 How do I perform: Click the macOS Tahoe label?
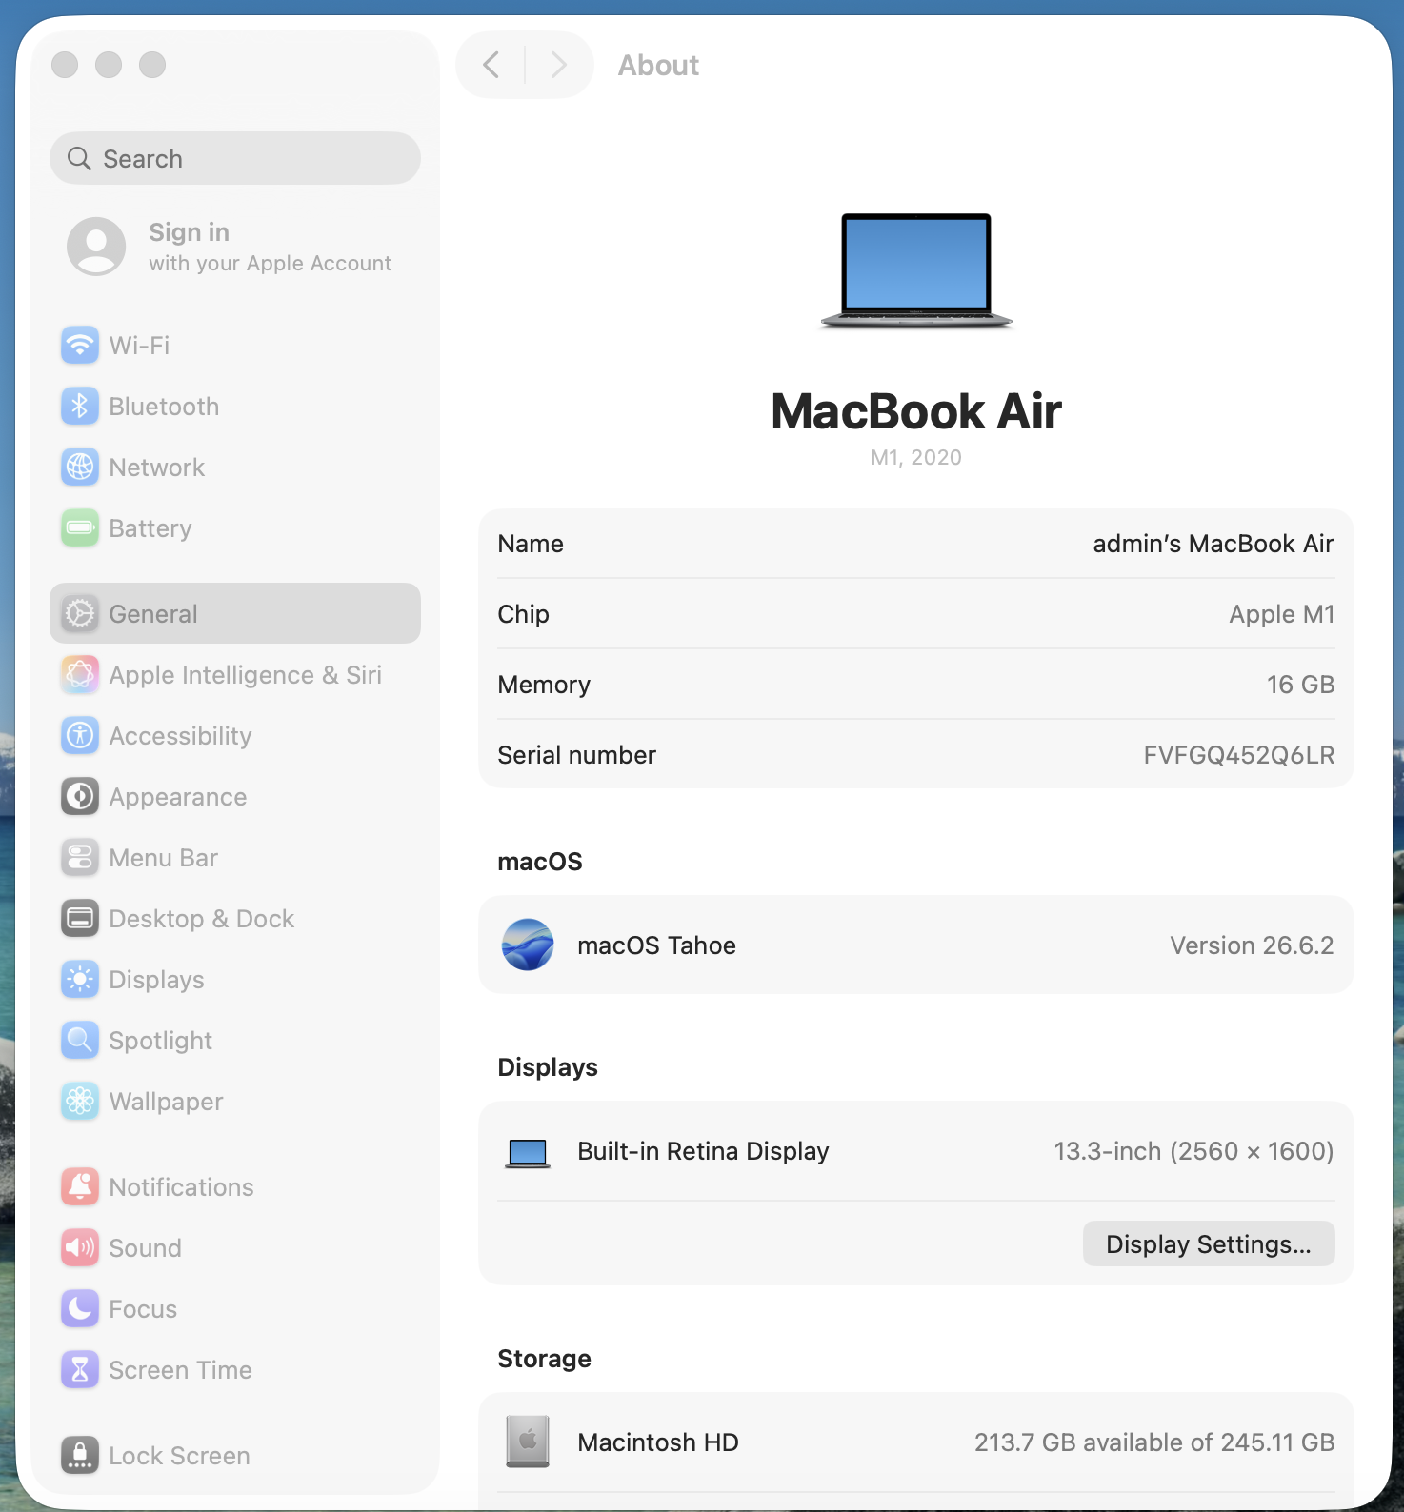[x=656, y=945]
